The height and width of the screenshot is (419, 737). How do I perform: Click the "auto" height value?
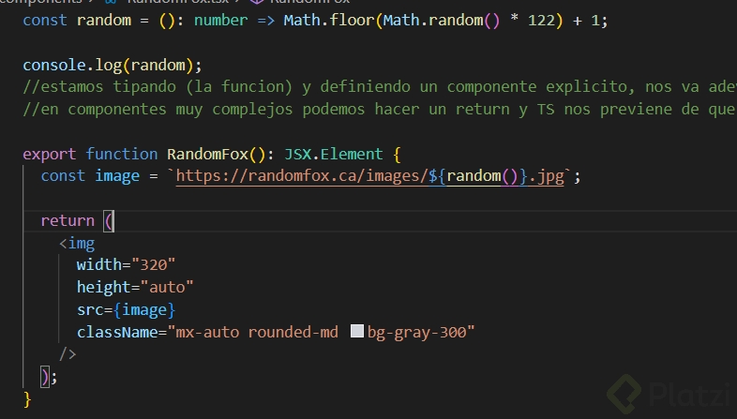167,287
